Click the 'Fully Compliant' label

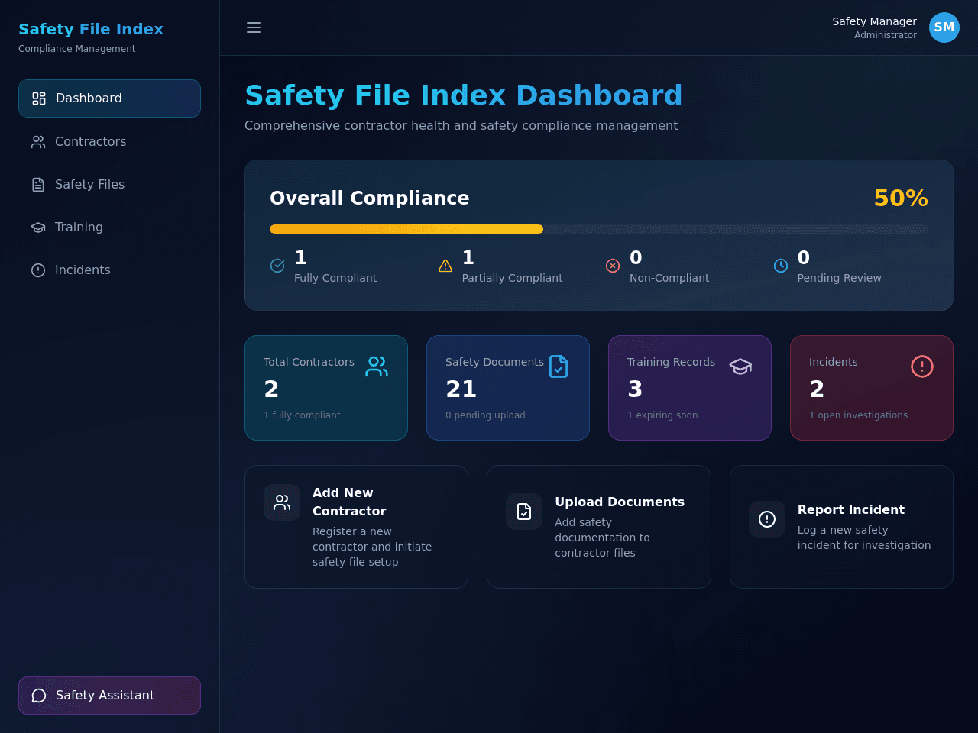pyautogui.click(x=335, y=278)
